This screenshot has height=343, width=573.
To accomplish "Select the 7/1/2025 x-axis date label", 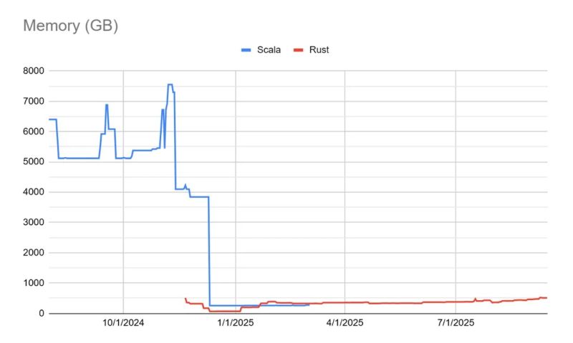I will click(x=456, y=324).
